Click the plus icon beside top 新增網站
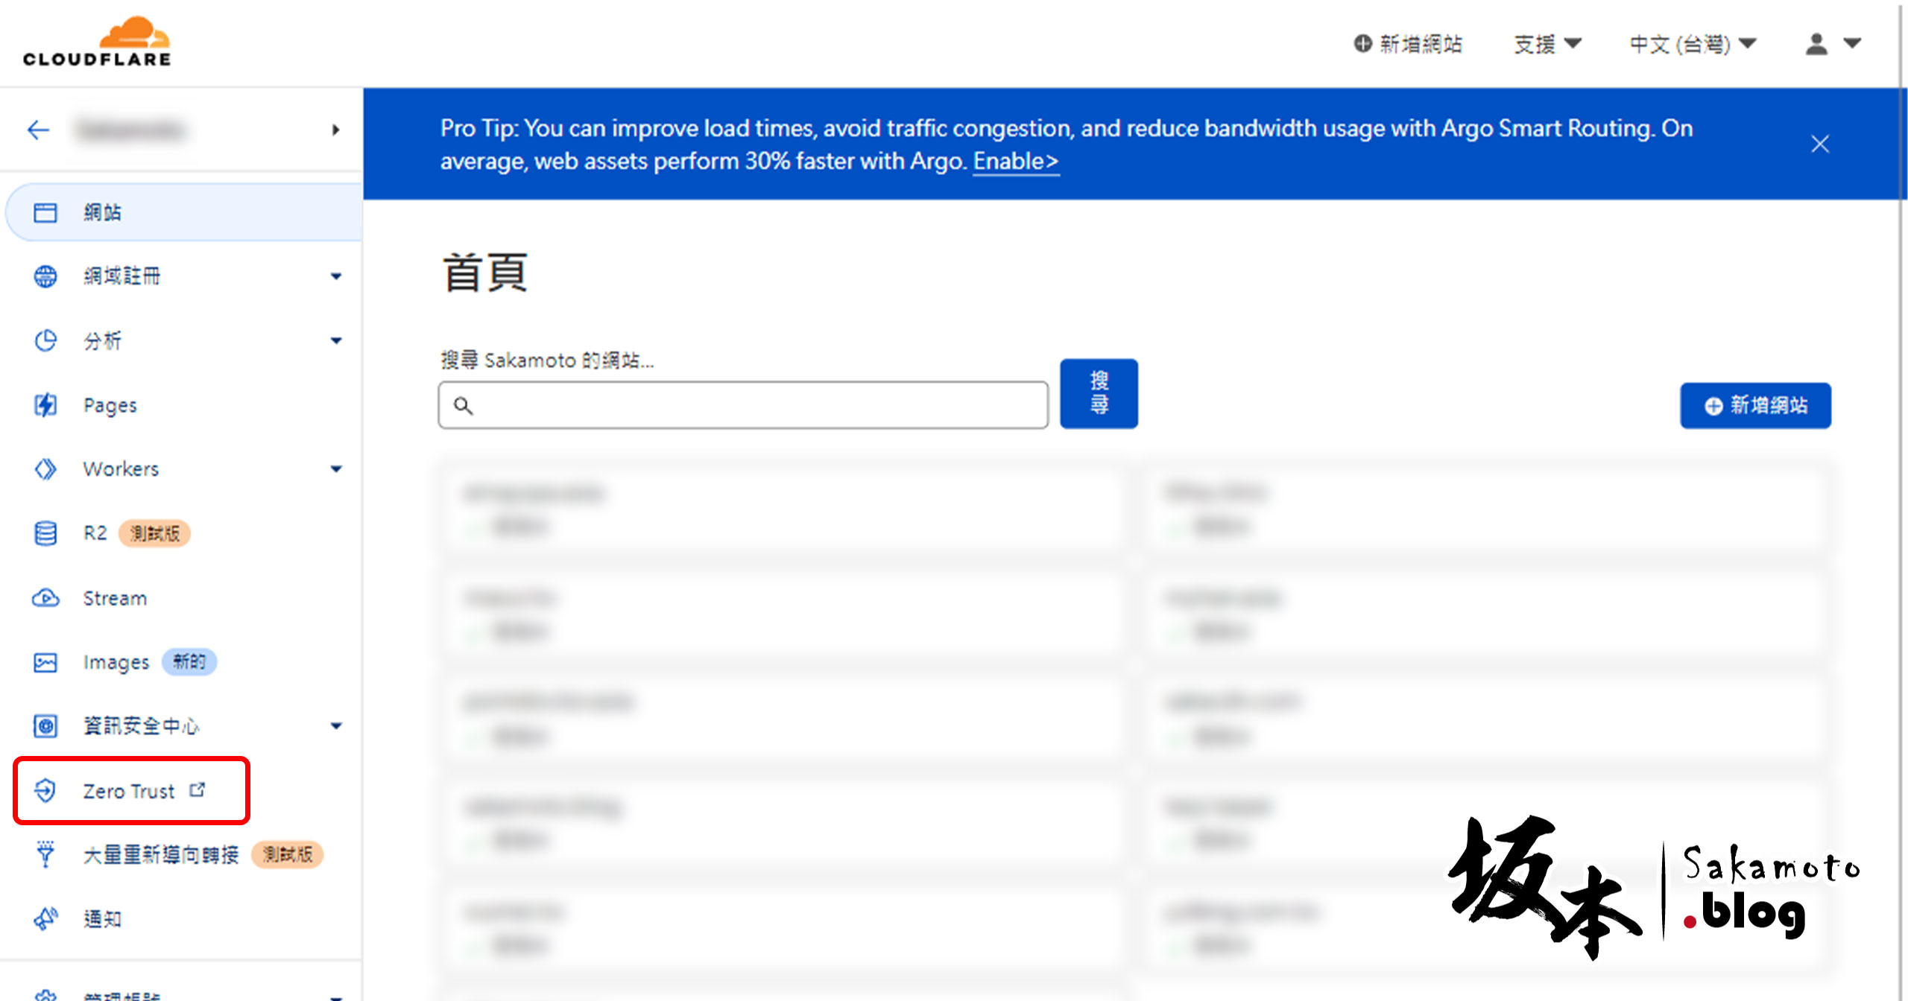The image size is (1908, 1001). click(1362, 44)
